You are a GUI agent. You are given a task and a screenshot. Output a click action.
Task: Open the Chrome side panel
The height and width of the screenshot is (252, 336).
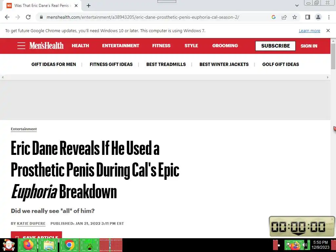tap(308, 17)
